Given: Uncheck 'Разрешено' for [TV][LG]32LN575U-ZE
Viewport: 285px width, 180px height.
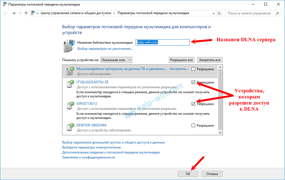Looking at the screenshot, I should [194, 82].
